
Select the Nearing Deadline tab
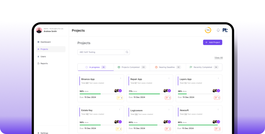click(167, 67)
